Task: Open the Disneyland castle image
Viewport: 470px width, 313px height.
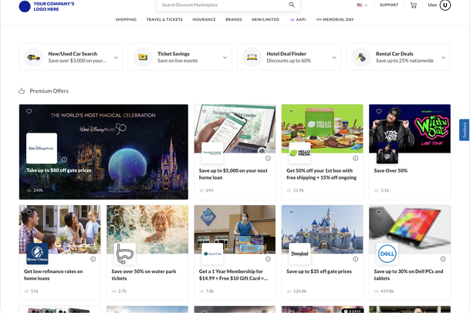Action: pos(323,230)
